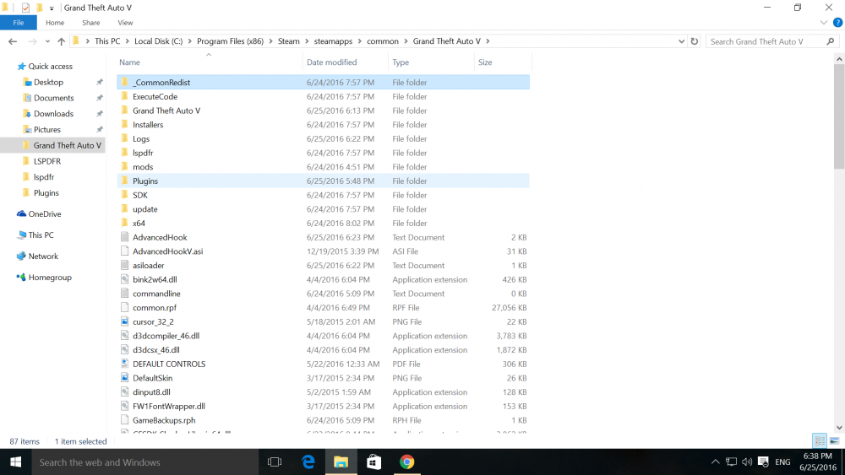
Task: Launch Microsoft Edge from the taskbar
Action: click(x=308, y=462)
